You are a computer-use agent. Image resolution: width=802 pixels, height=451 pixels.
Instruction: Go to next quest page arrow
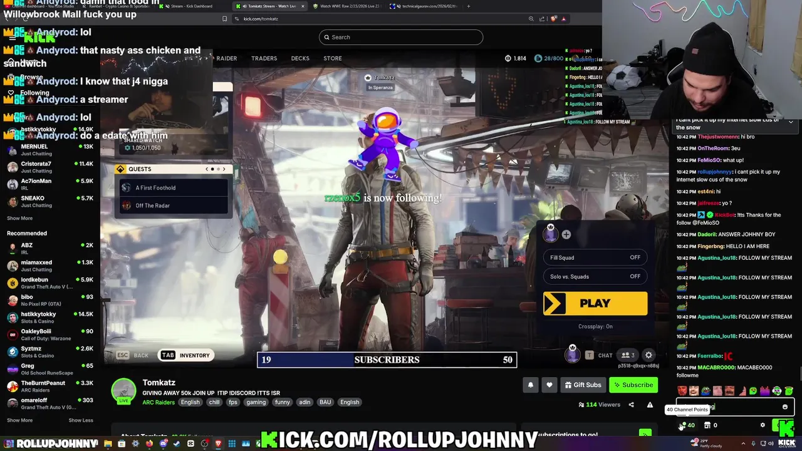(224, 169)
